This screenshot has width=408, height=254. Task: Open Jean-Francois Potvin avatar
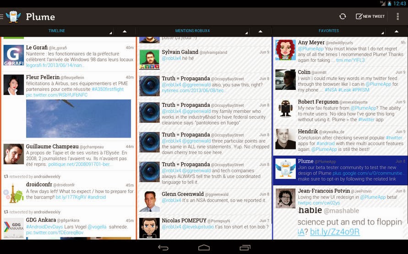pos(285,198)
